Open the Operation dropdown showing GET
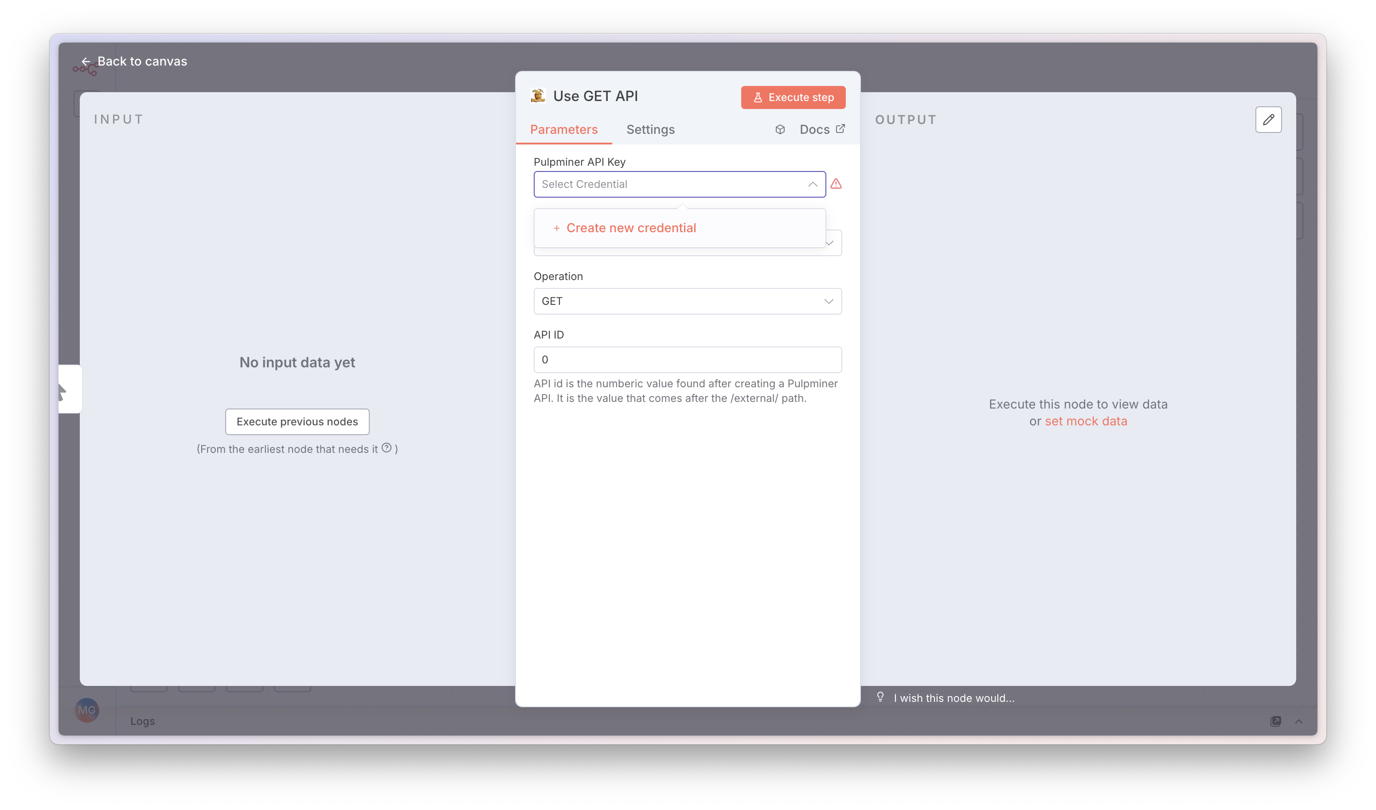 tap(688, 301)
